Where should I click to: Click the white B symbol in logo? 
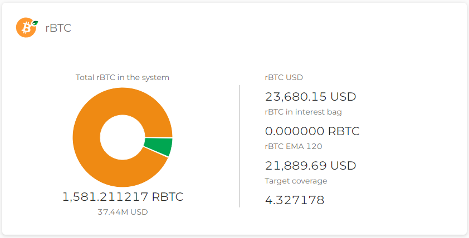[25, 28]
